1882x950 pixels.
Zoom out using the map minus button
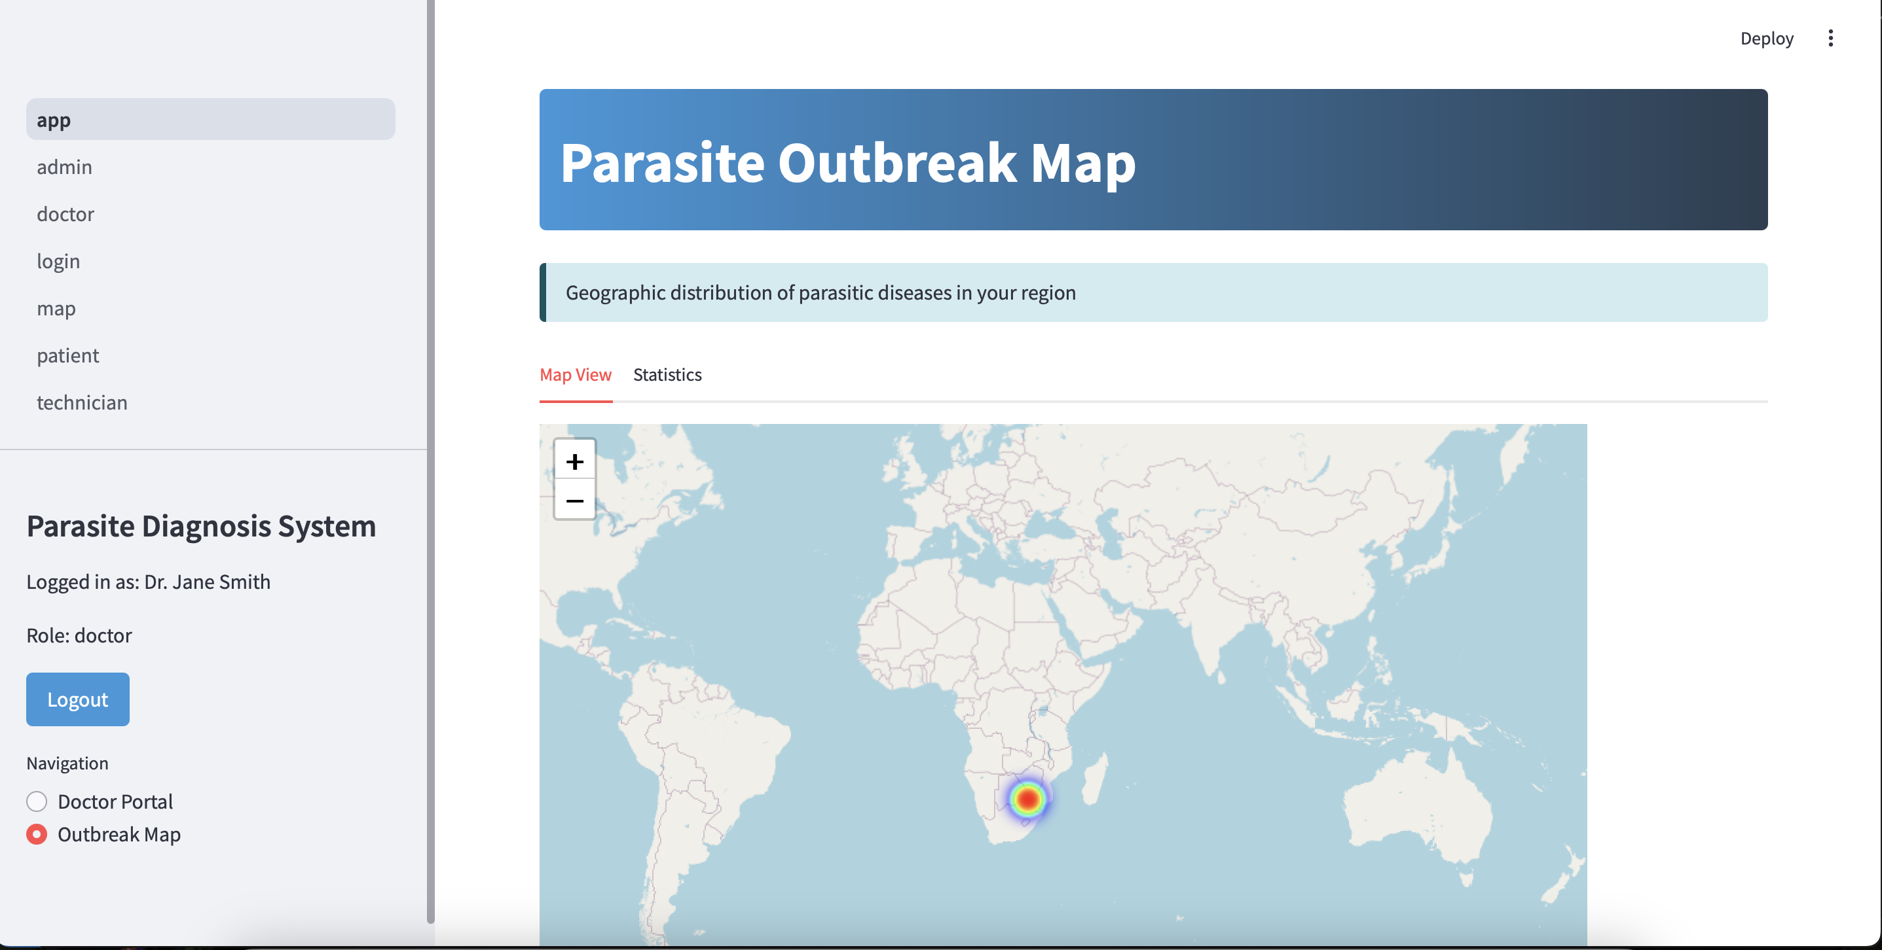pos(574,501)
